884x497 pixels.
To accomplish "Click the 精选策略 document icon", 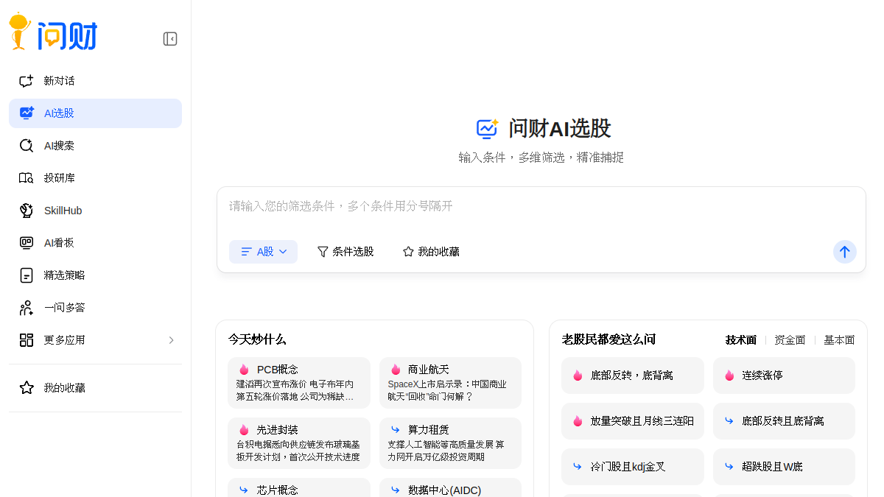I will 27,275.
